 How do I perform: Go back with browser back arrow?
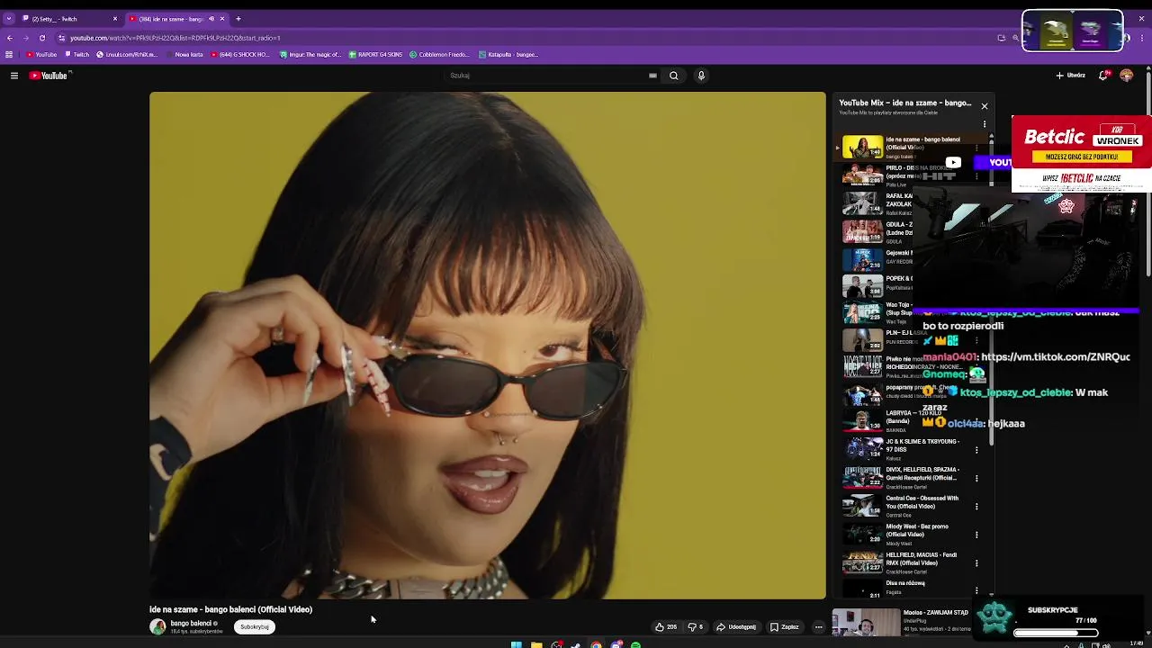pyautogui.click(x=10, y=38)
